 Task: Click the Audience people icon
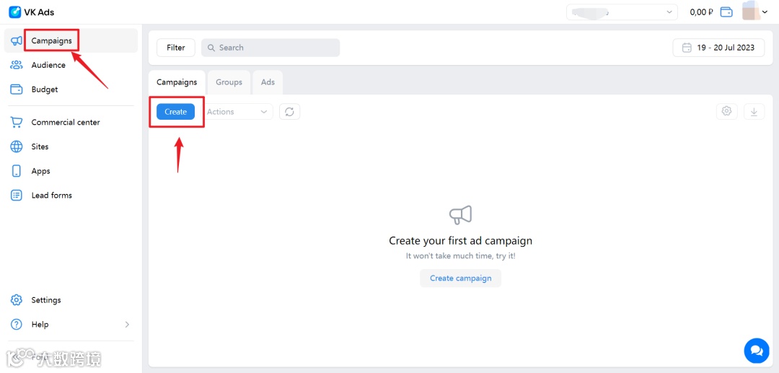coord(17,65)
